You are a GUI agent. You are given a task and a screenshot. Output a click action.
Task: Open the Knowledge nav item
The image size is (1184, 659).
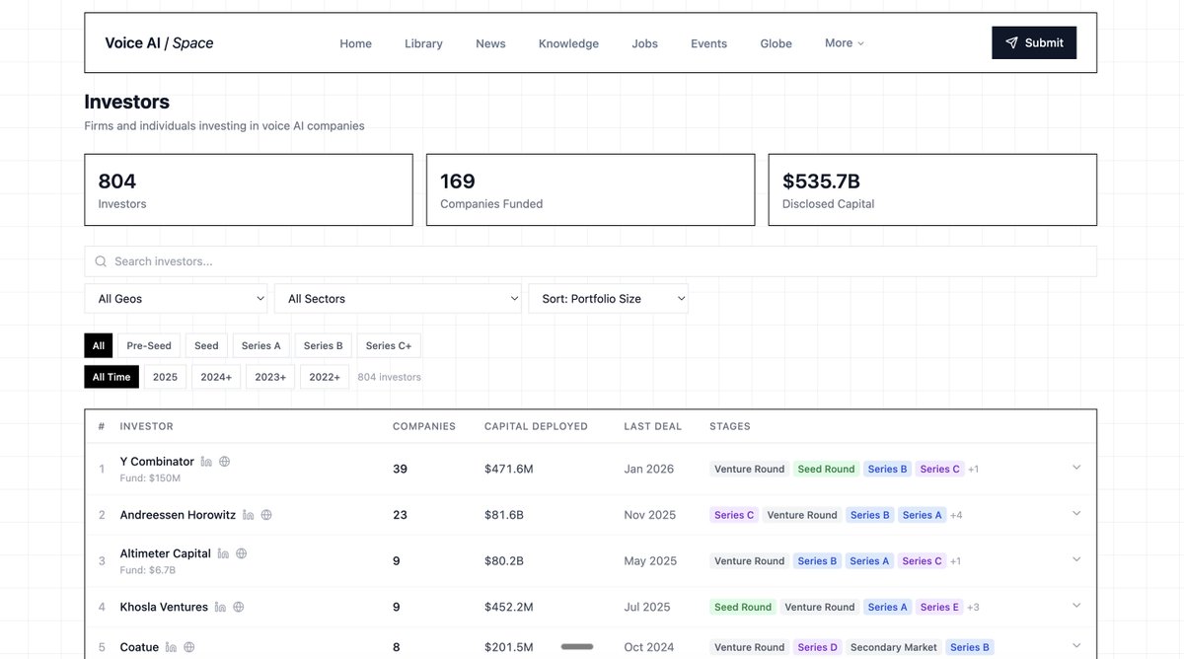[x=568, y=43]
